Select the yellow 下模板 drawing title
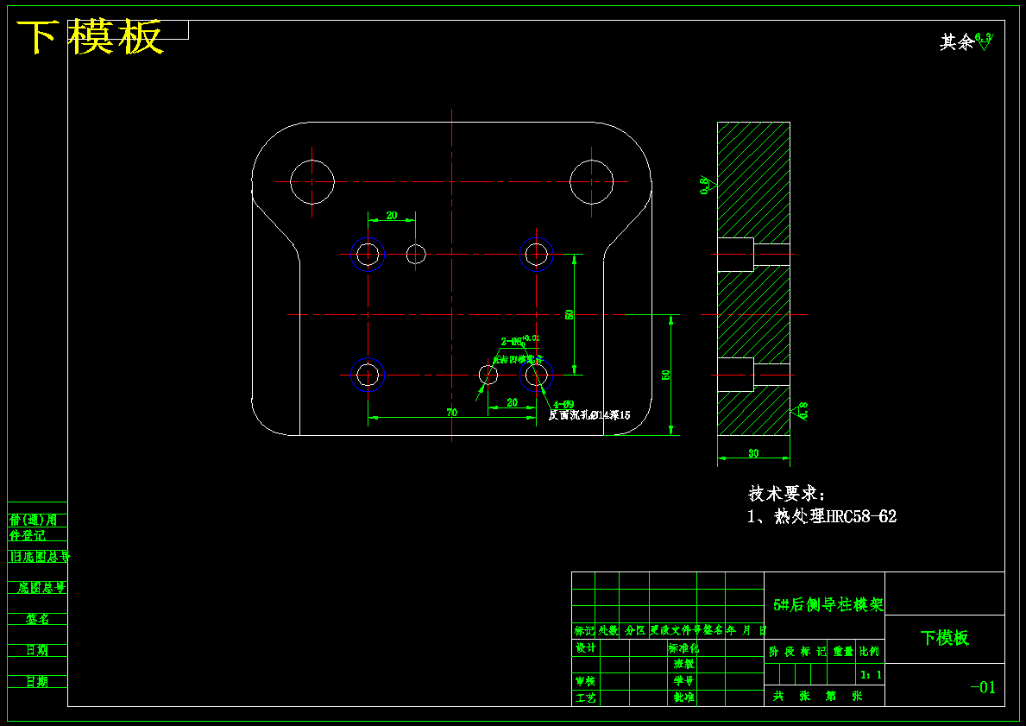The width and height of the screenshot is (1026, 726). coord(90,36)
